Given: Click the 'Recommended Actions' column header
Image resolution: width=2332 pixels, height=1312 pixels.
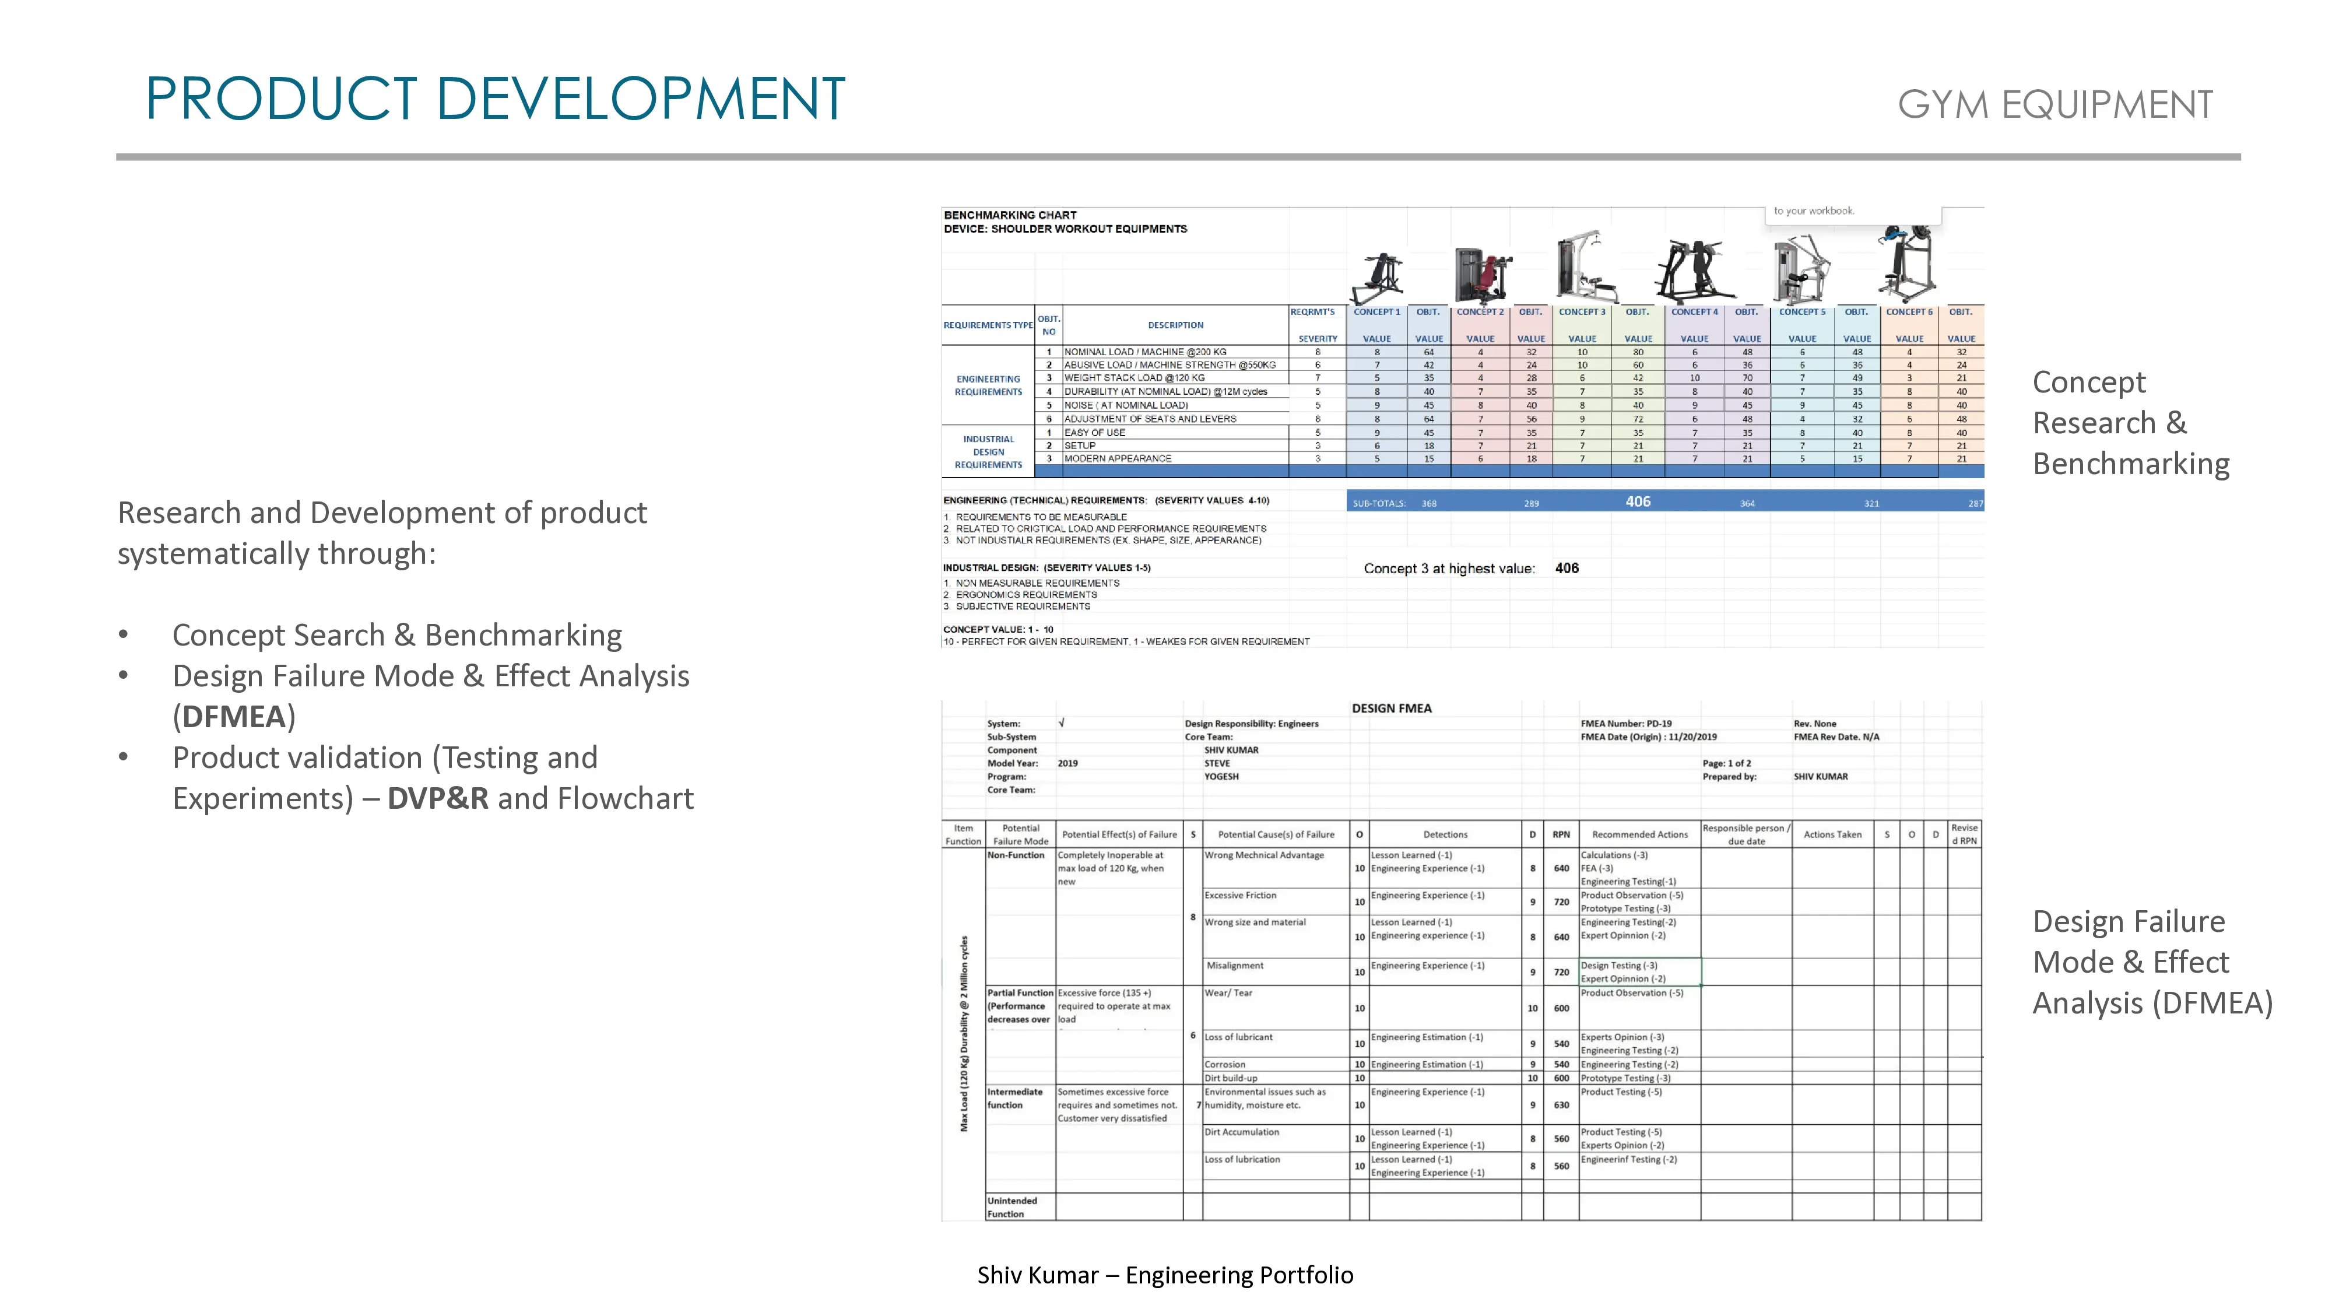Looking at the screenshot, I should pyautogui.click(x=1639, y=835).
